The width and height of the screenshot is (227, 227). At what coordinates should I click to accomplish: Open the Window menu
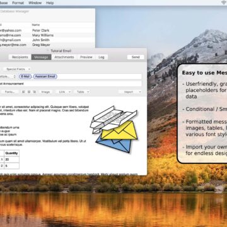coord(35,3)
